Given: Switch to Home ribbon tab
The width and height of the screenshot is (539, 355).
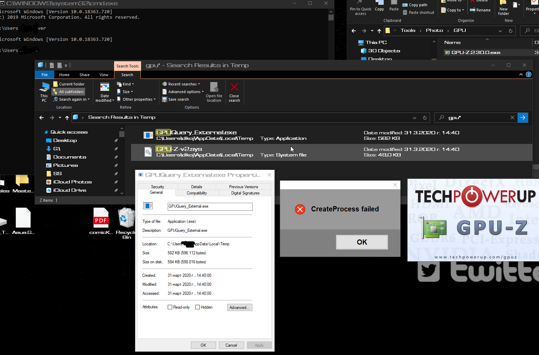Looking at the screenshot, I should [x=64, y=75].
